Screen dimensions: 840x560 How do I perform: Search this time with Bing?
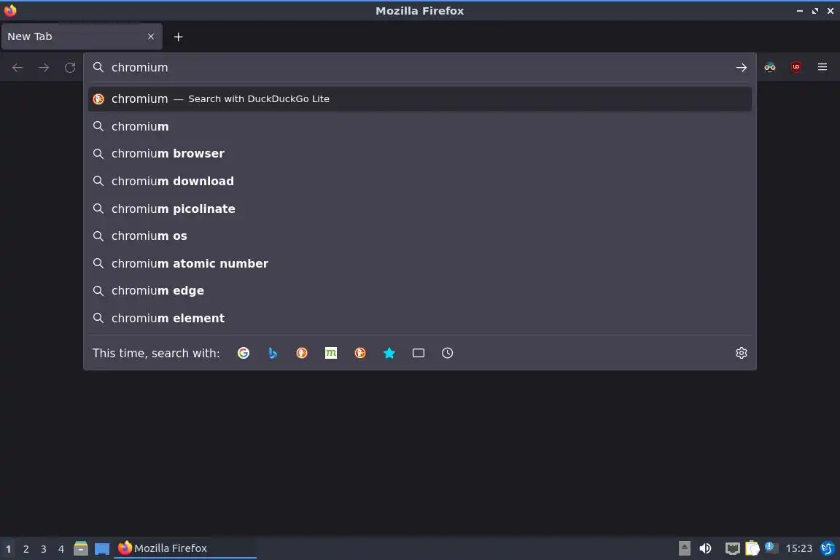click(273, 353)
